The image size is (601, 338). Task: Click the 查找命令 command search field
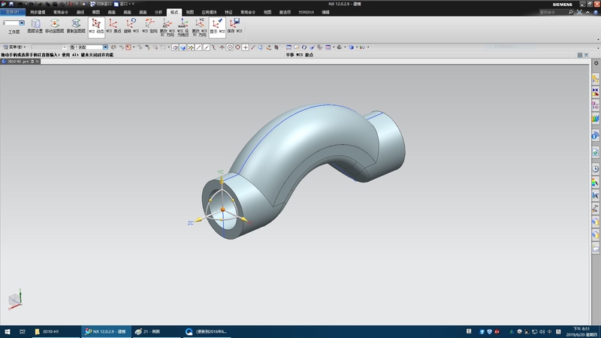[552, 13]
